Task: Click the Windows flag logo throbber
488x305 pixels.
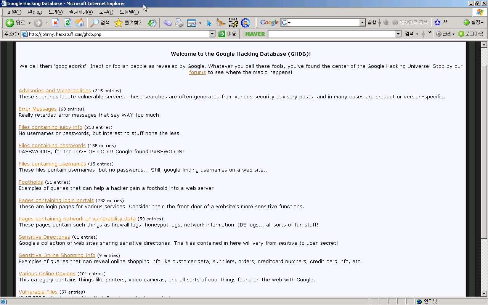Action: [480, 12]
